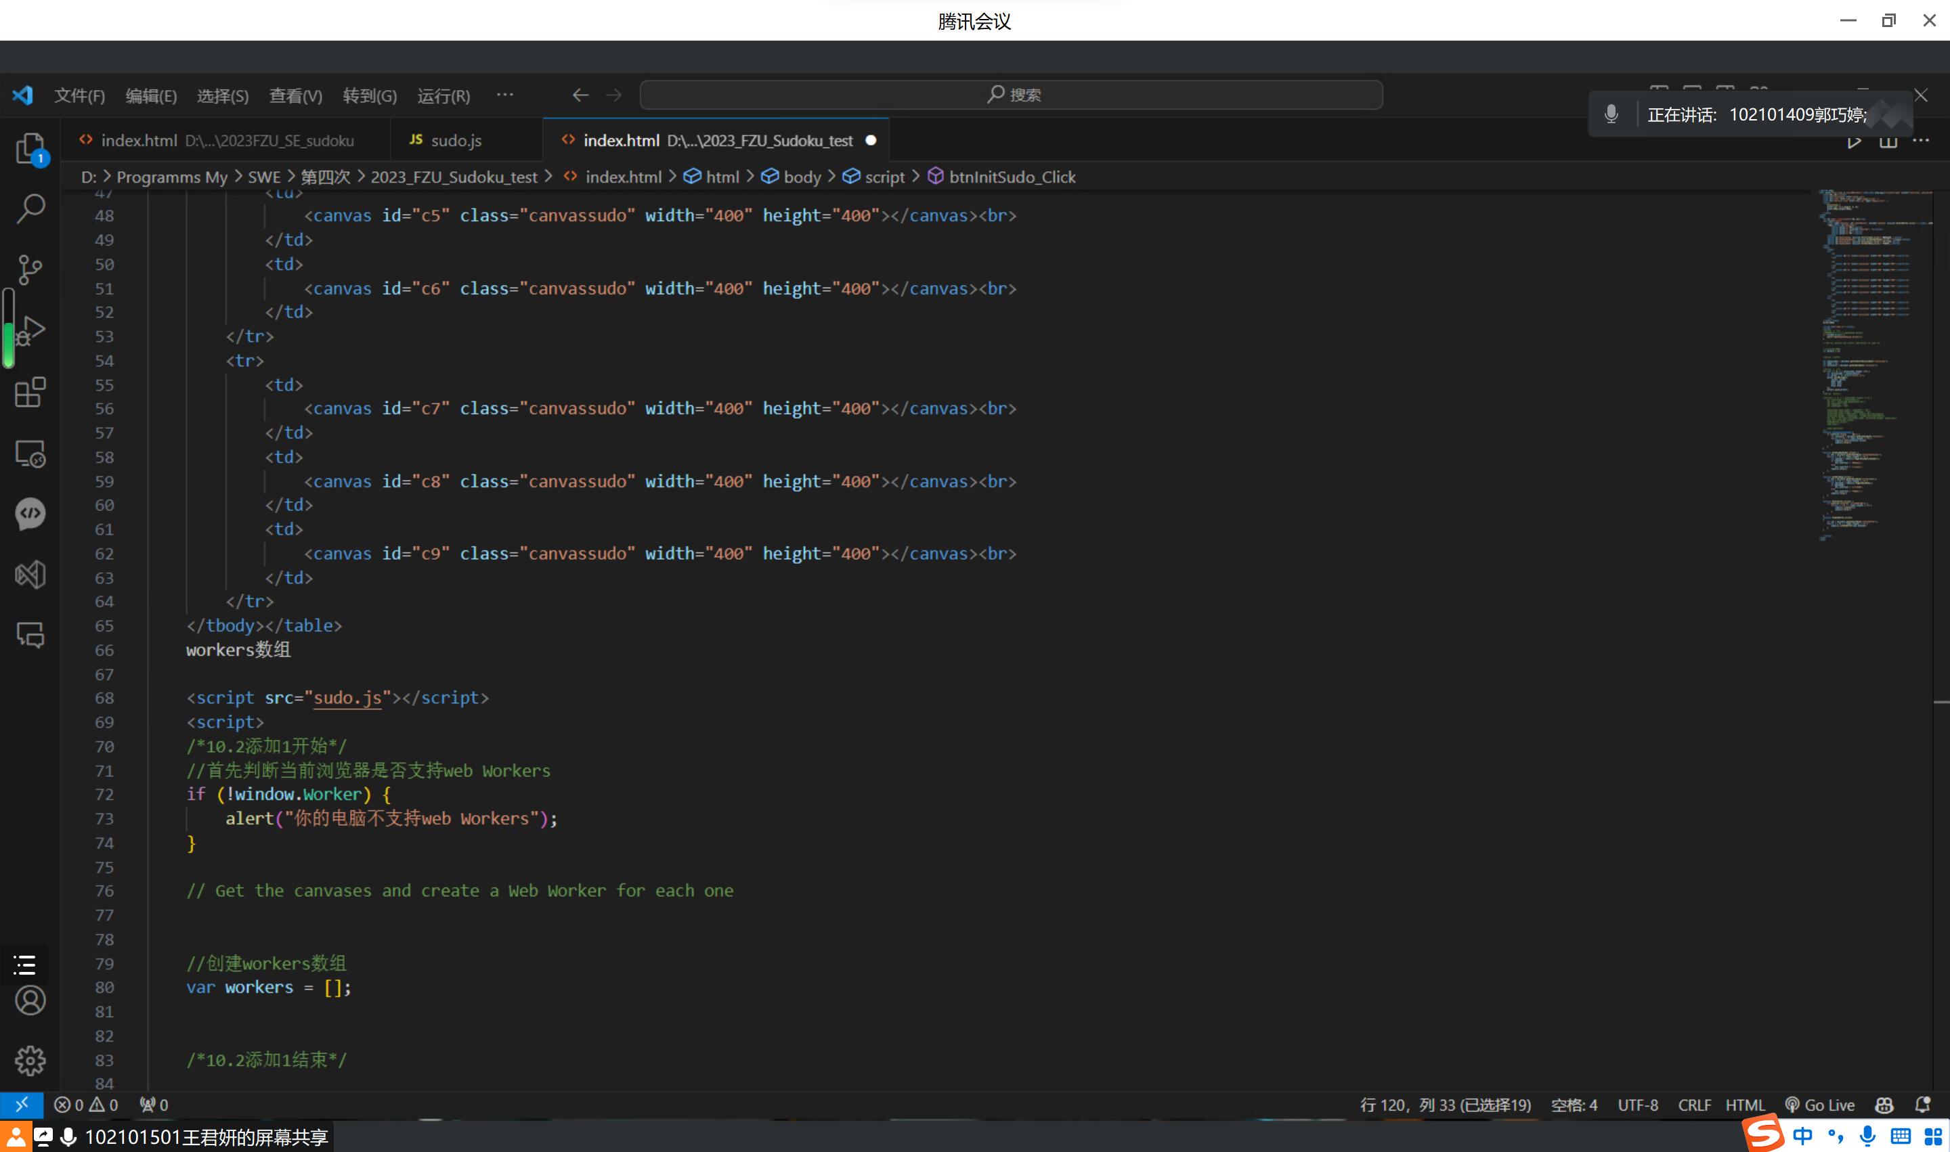Expand breadcrumb segment 第四次
The height and width of the screenshot is (1152, 1950).
[326, 177]
